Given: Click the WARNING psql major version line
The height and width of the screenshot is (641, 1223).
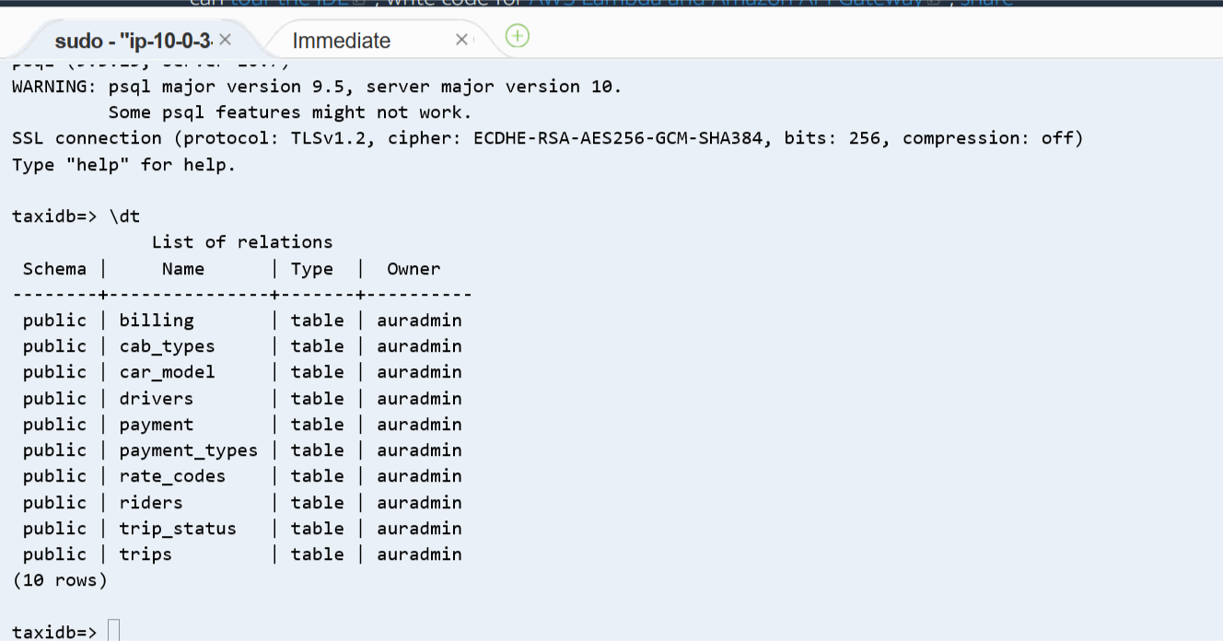Looking at the screenshot, I should [317, 87].
